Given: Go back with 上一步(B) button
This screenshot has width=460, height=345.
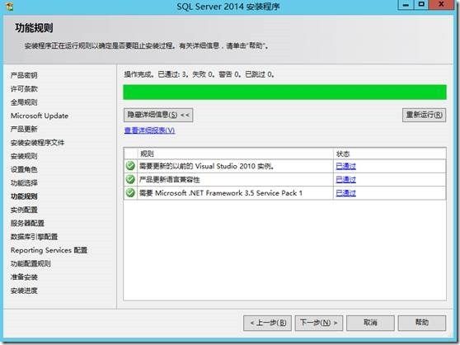Looking at the screenshot, I should 267,323.
